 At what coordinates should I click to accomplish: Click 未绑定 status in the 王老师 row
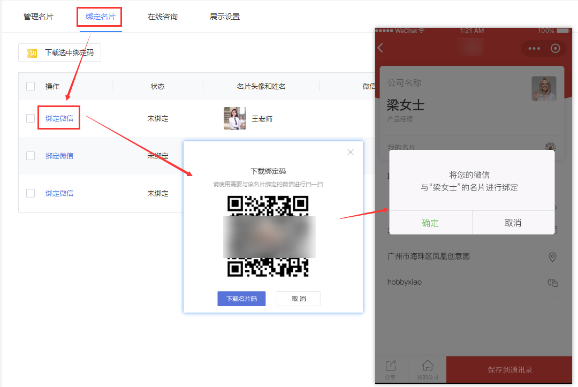(x=158, y=118)
